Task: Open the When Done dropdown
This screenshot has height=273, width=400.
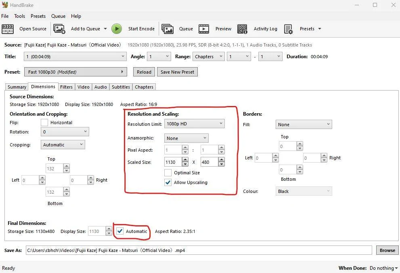Action: 384,268
